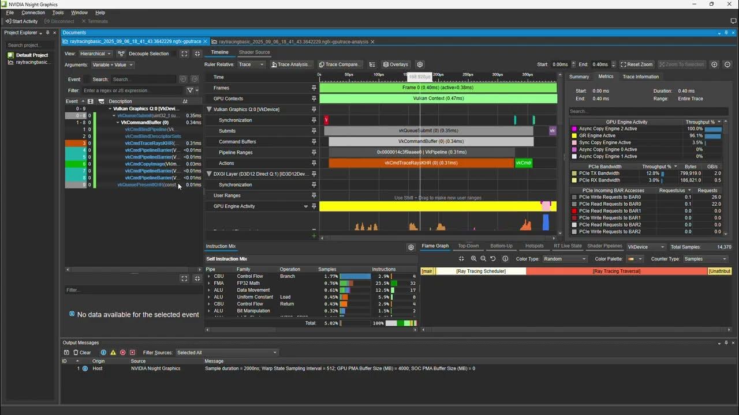The width and height of the screenshot is (739, 415).
Task: Pin the Command Buffers timeline row
Action: pos(314,142)
